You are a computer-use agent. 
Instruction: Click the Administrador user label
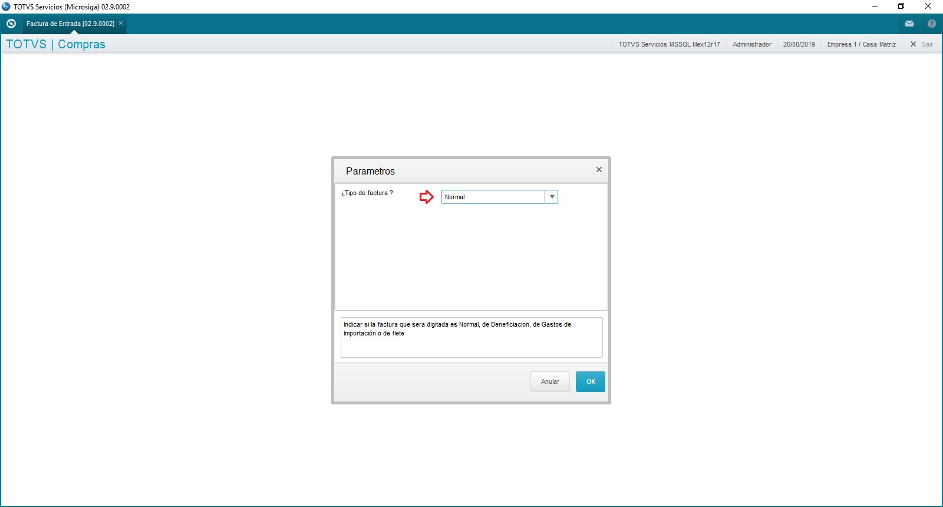point(752,44)
